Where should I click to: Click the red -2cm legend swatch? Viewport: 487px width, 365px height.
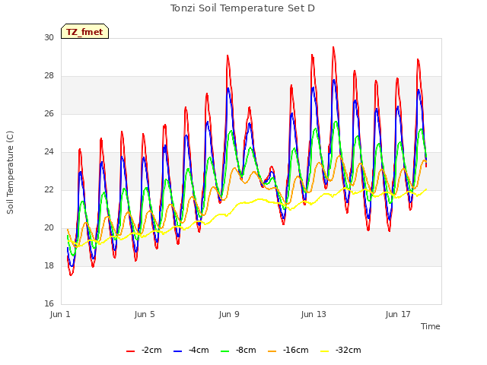(130, 351)
